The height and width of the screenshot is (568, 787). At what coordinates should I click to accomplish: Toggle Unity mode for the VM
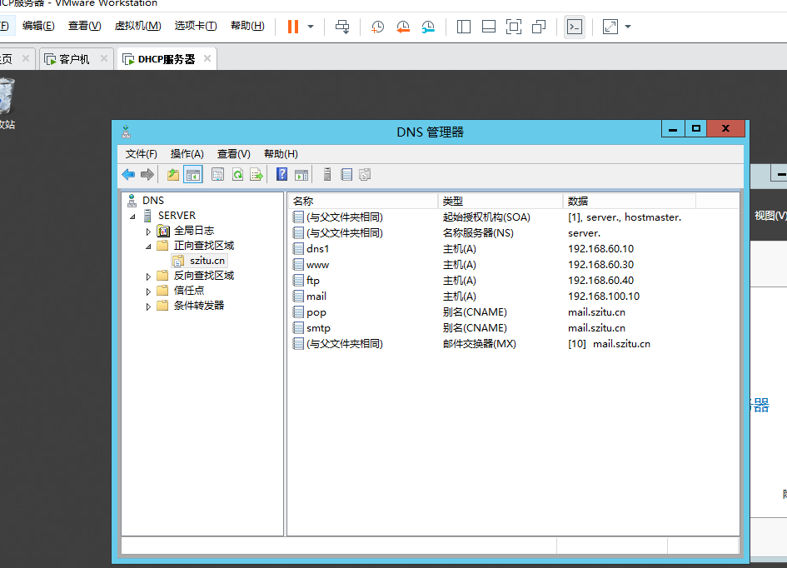coord(539,26)
